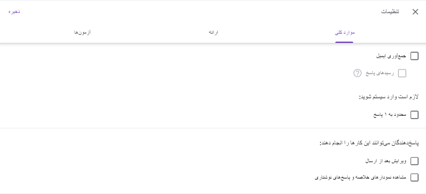The width and height of the screenshot is (426, 194).
Task: Click the مشاهده نمودارهای خلاصه و پاسخ‌های نوشتاری text
Action: coord(360,177)
